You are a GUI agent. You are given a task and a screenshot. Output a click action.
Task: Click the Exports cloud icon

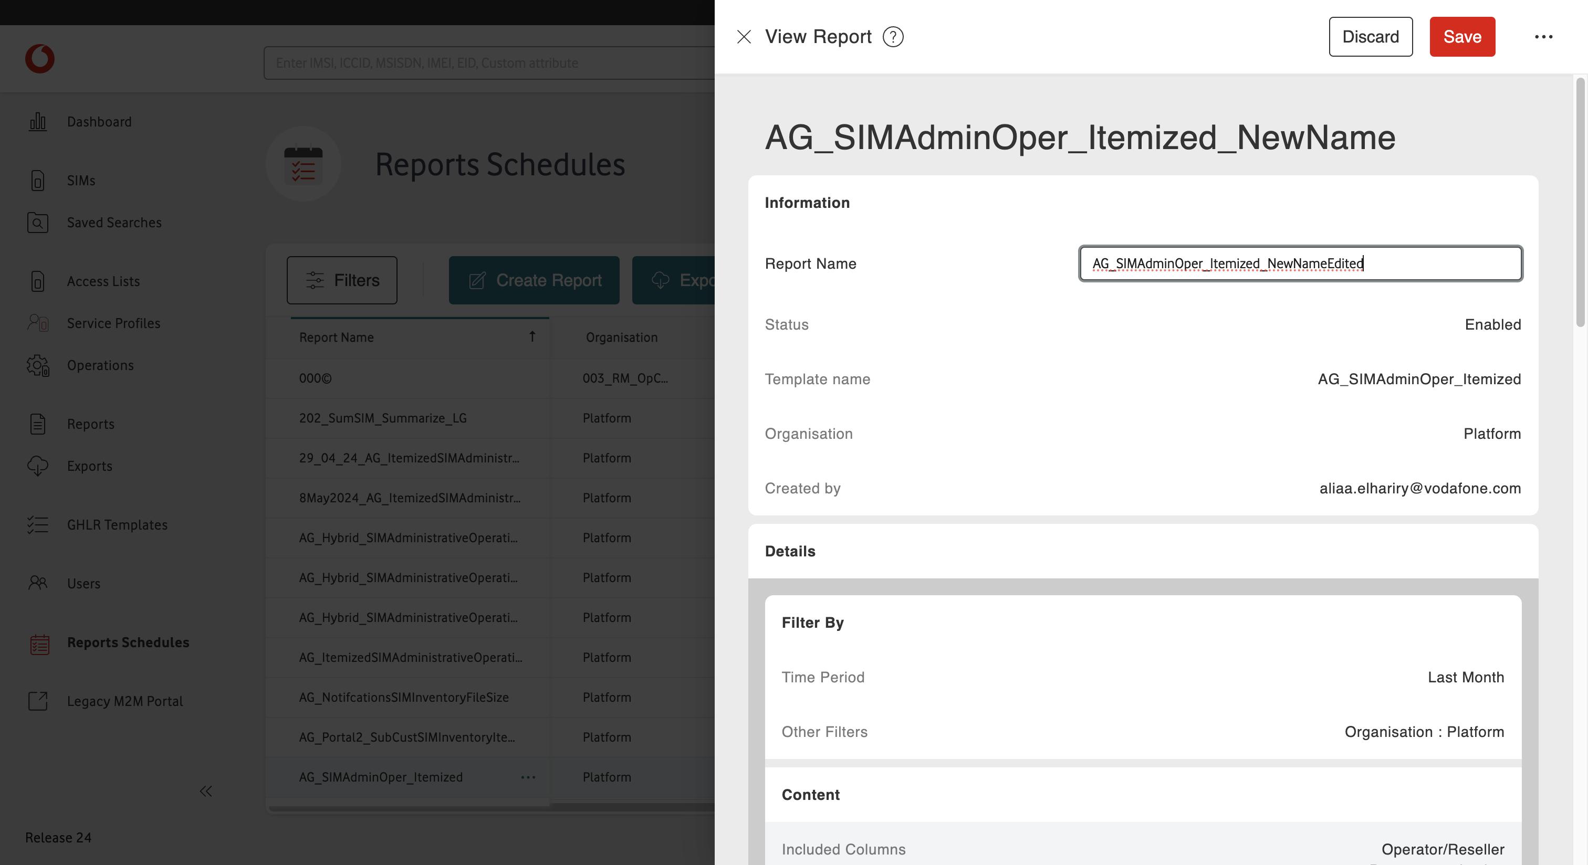pyautogui.click(x=38, y=466)
